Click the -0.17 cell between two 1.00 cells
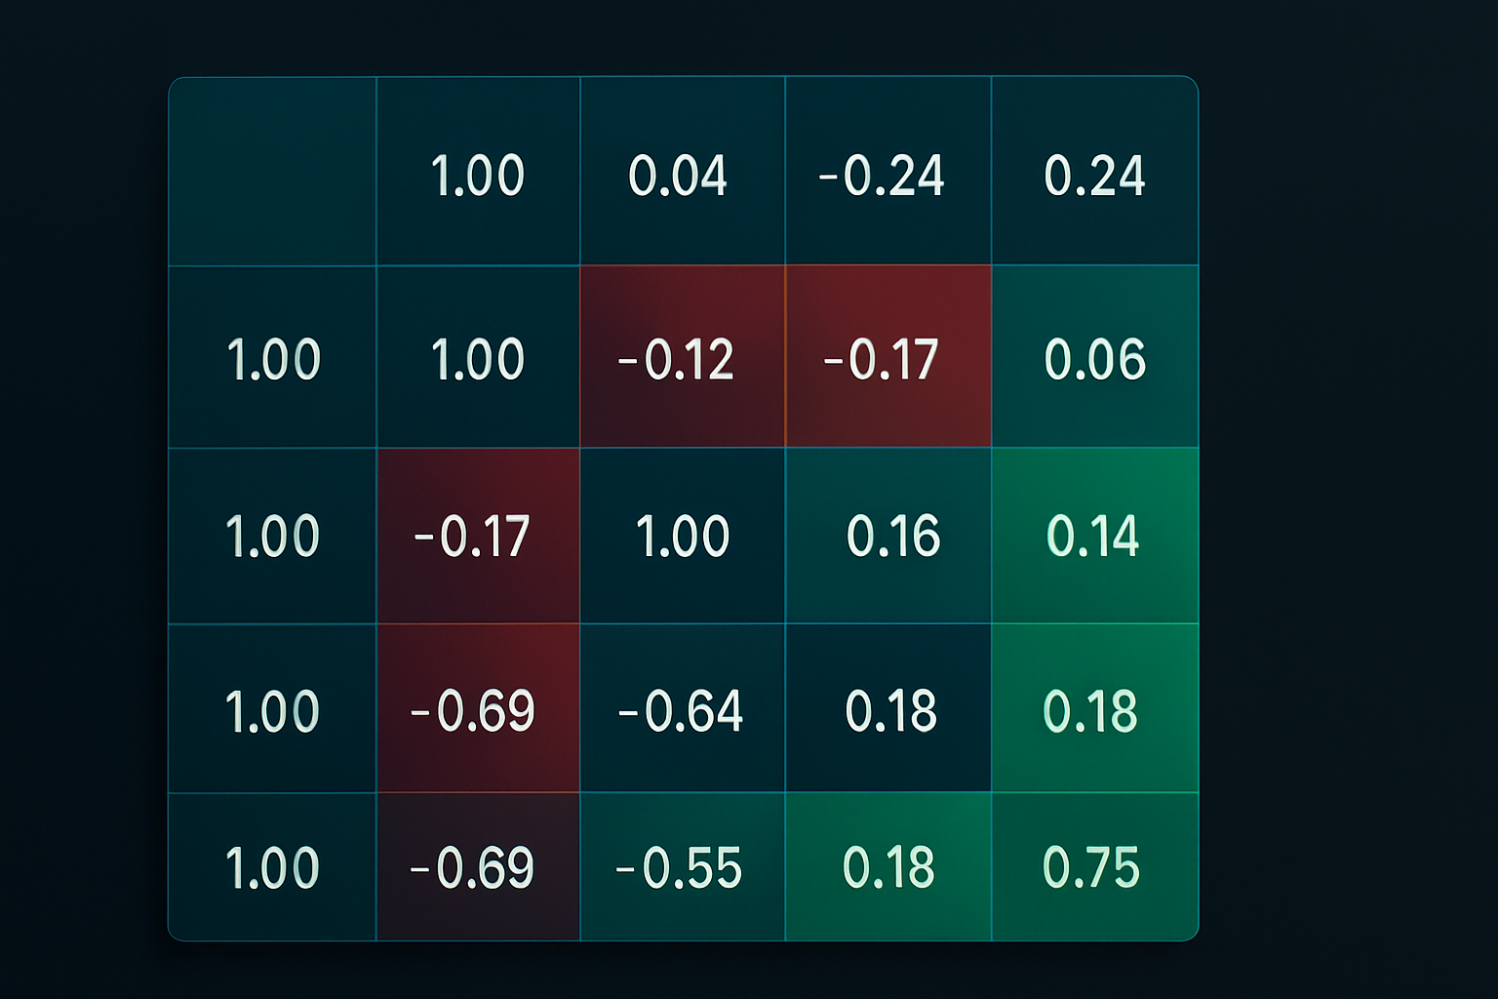1498x999 pixels. coord(474,536)
